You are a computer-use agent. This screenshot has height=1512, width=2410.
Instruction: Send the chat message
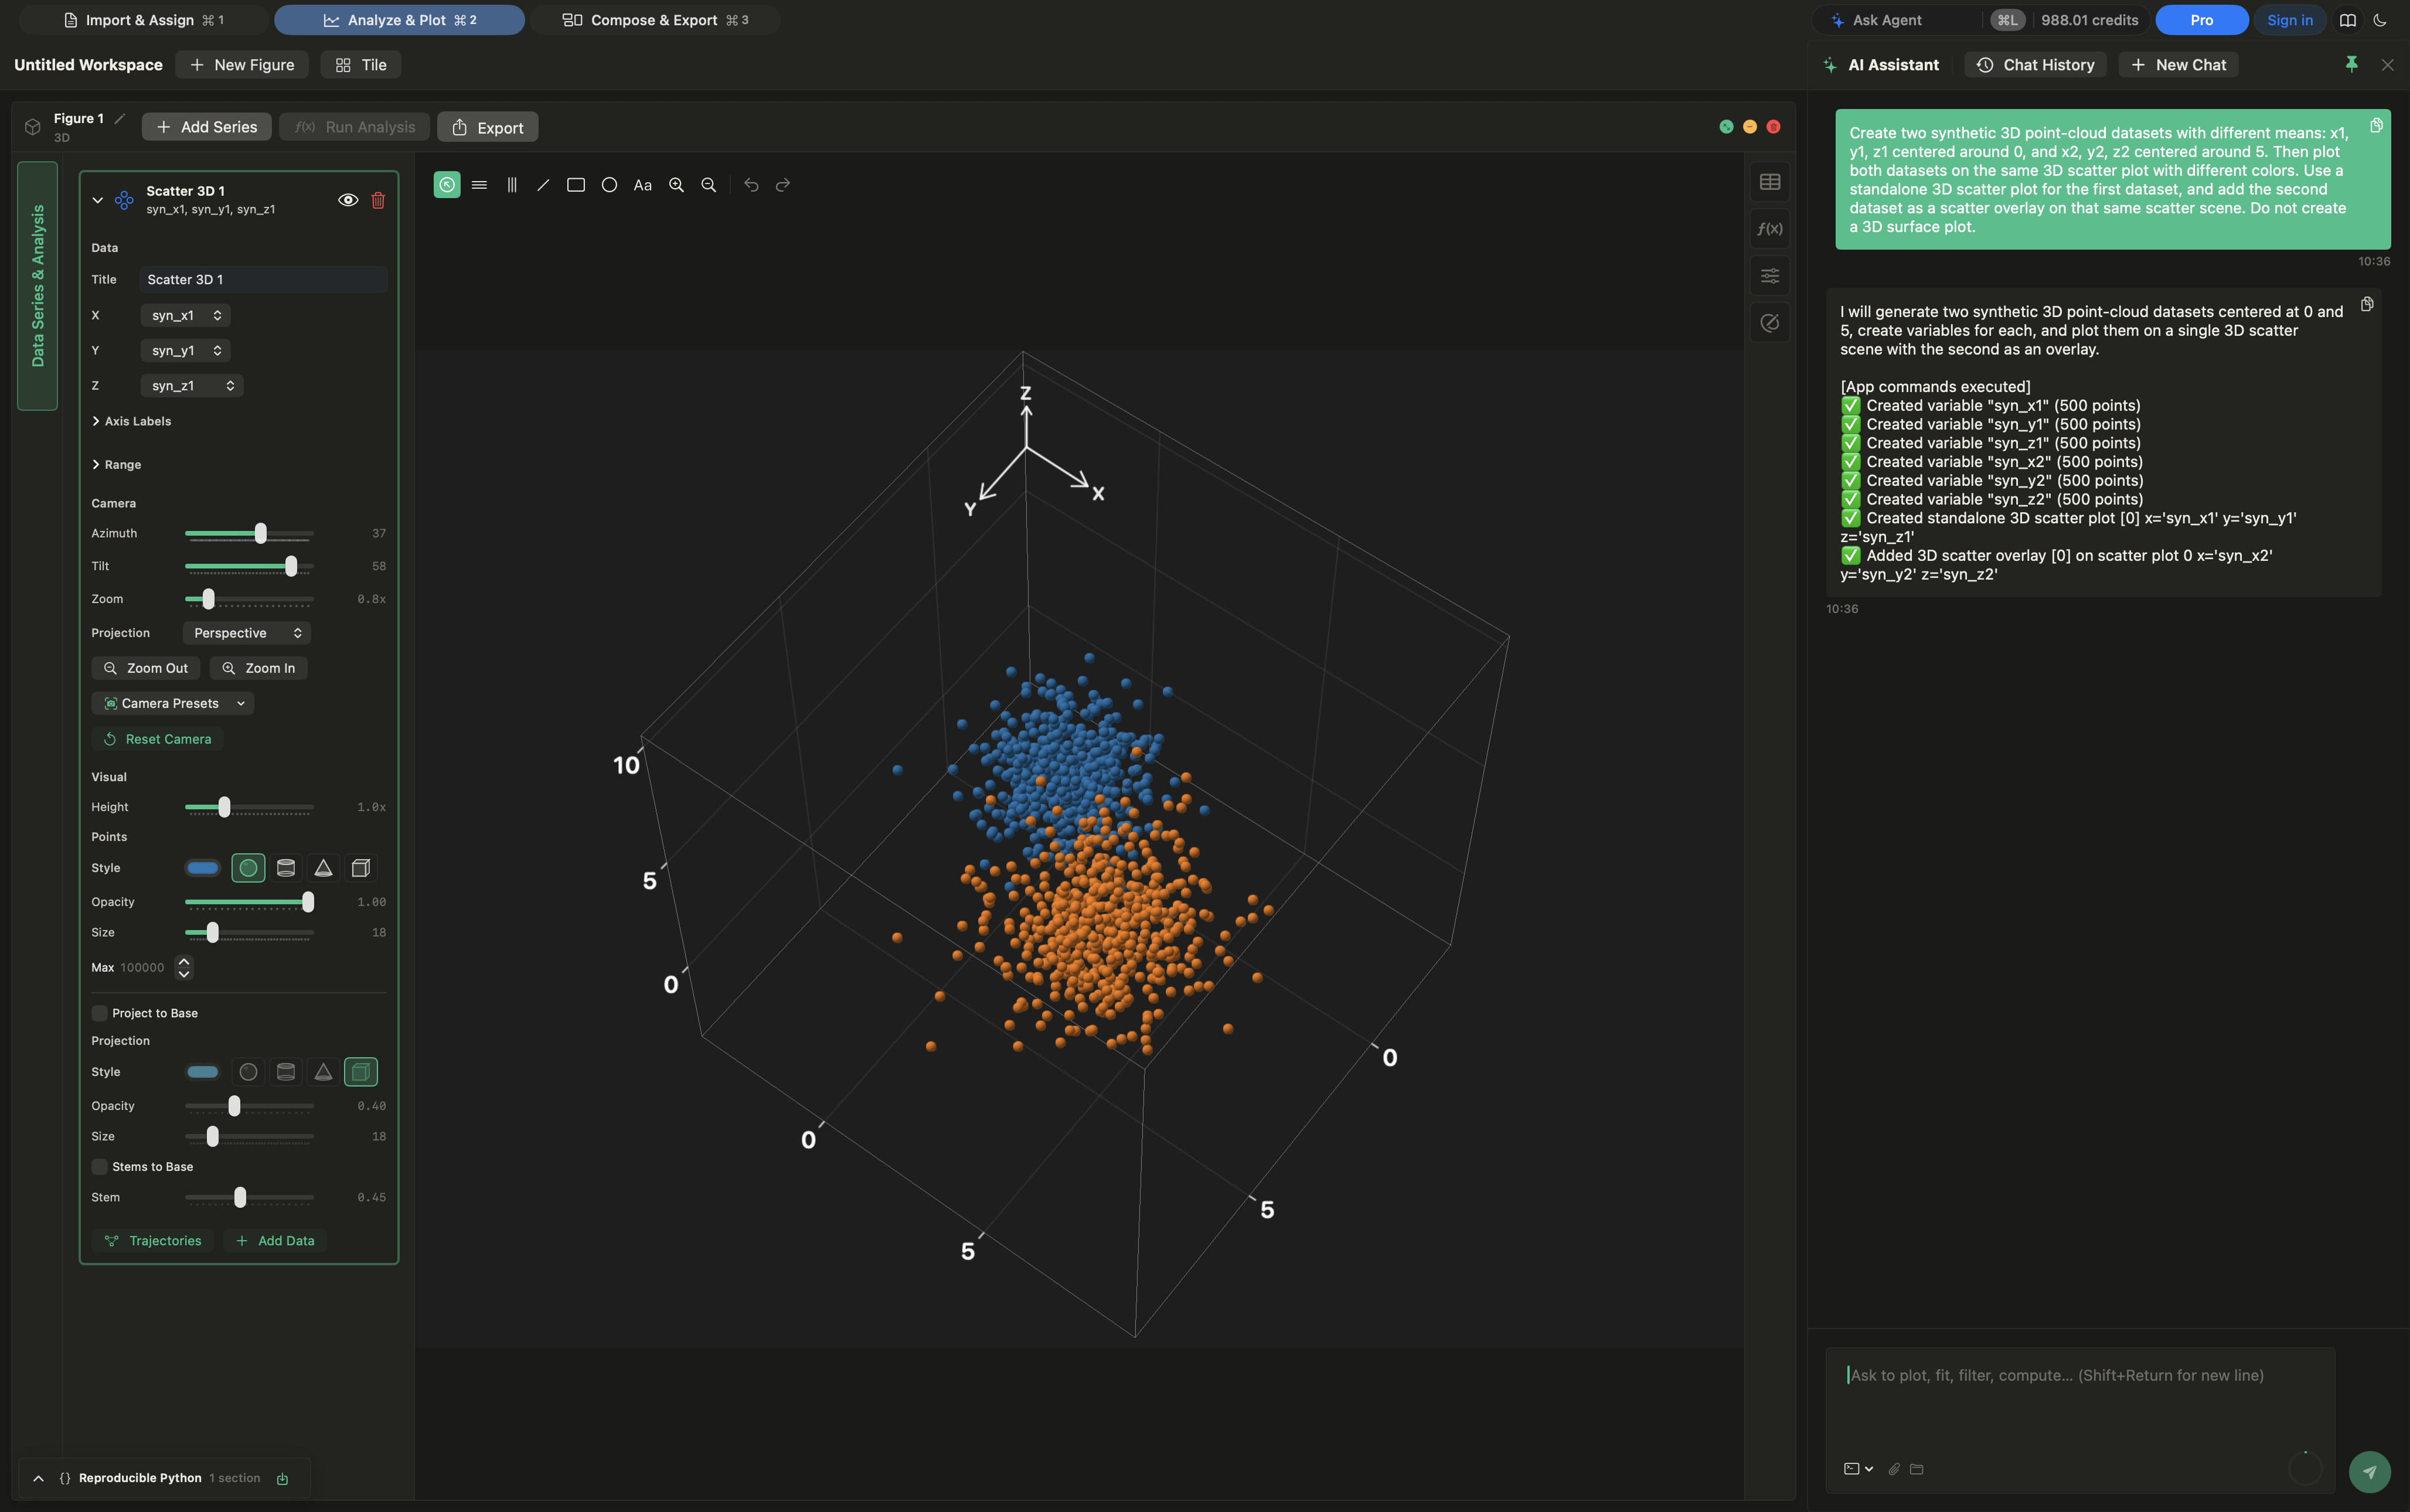(x=2369, y=1472)
